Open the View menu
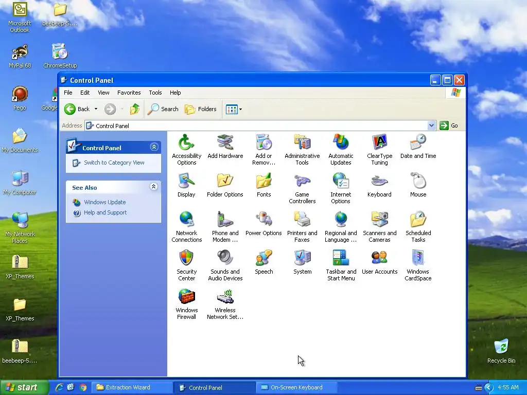Image resolution: width=527 pixels, height=395 pixels. pos(103,93)
